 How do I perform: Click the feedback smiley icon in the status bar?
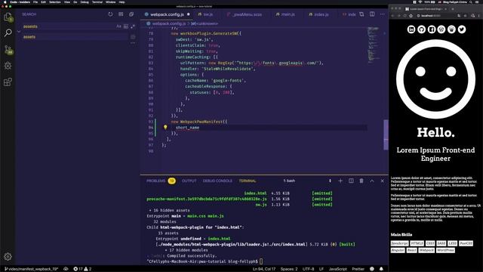[372, 269]
